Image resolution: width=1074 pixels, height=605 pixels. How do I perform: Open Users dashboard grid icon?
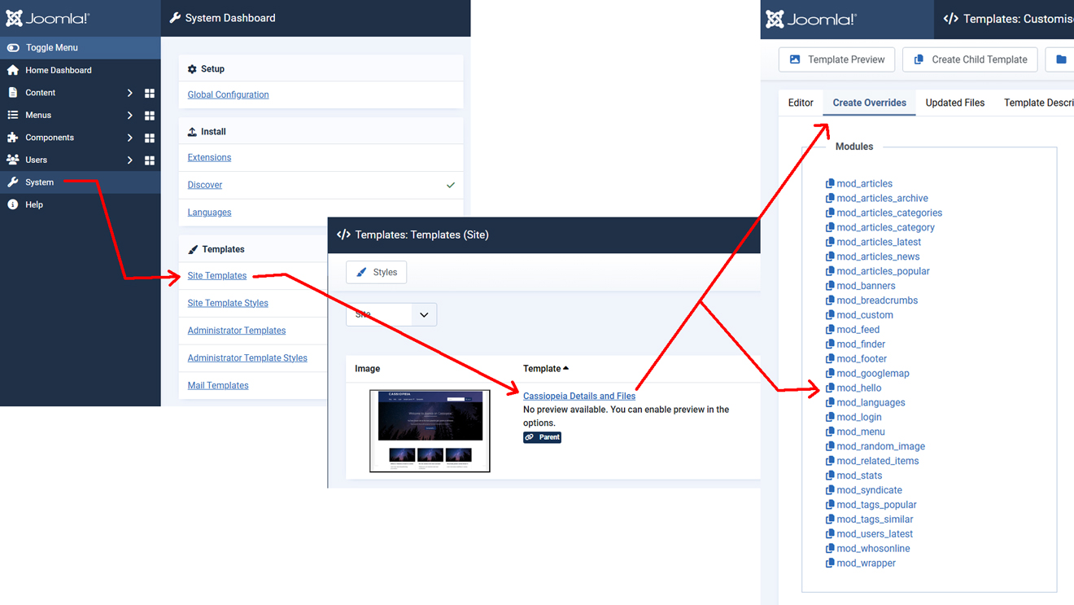[149, 160]
